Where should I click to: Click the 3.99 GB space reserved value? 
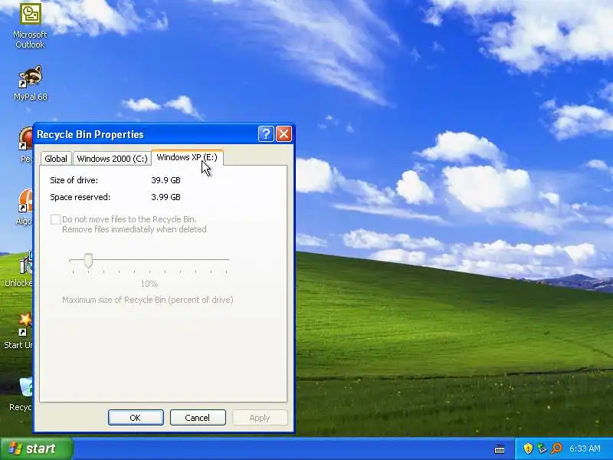click(166, 197)
